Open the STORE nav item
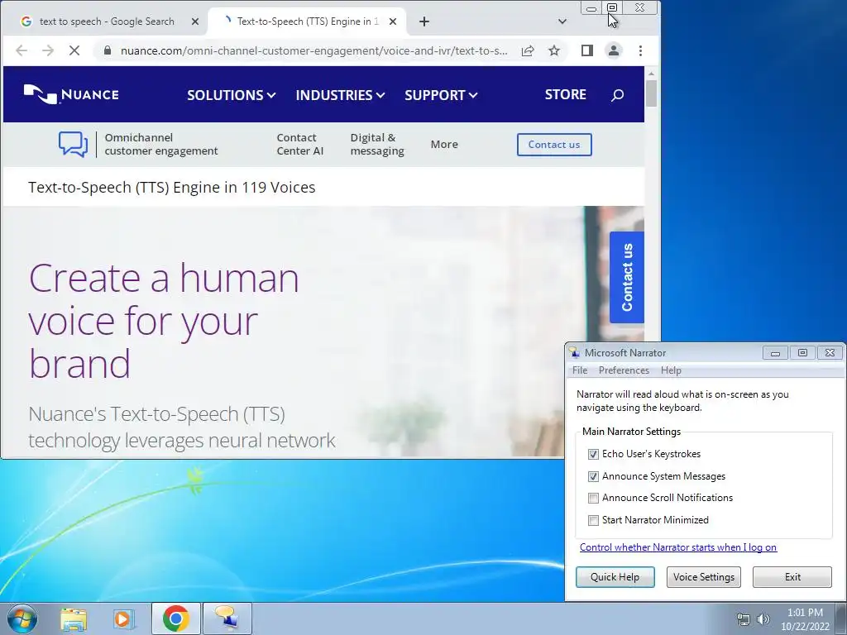This screenshot has width=847, height=635. 565,94
